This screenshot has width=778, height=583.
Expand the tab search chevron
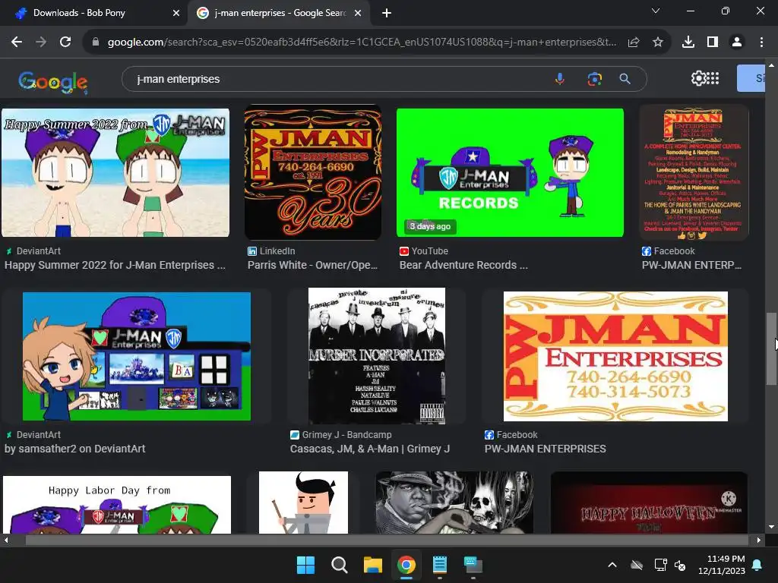coord(656,11)
